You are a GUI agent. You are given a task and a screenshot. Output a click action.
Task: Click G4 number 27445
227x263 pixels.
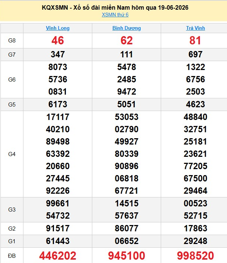pos(58,178)
